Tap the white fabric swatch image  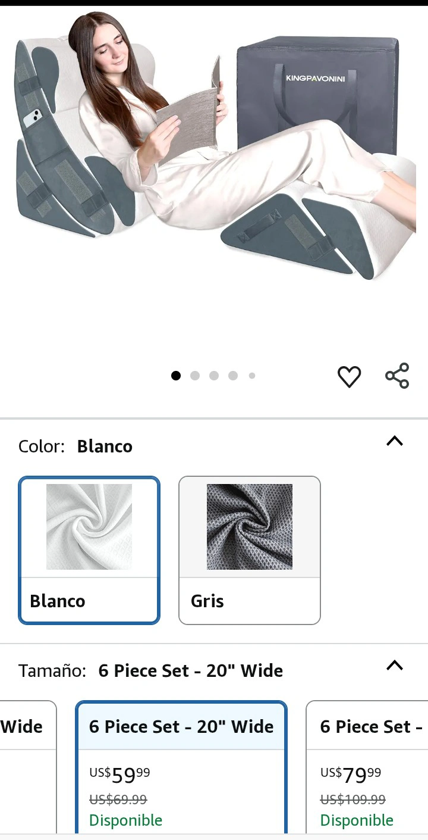point(89,527)
